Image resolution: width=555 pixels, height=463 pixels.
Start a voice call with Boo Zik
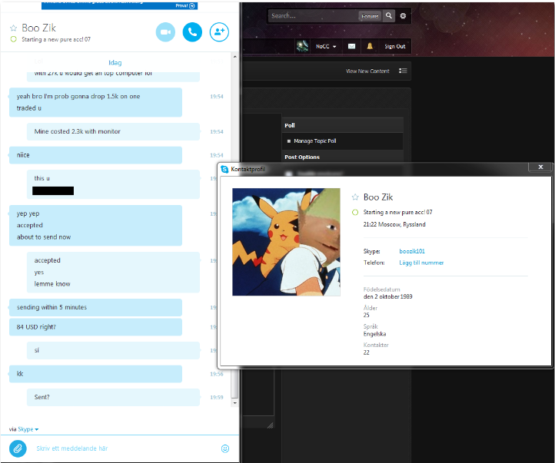pyautogui.click(x=192, y=32)
